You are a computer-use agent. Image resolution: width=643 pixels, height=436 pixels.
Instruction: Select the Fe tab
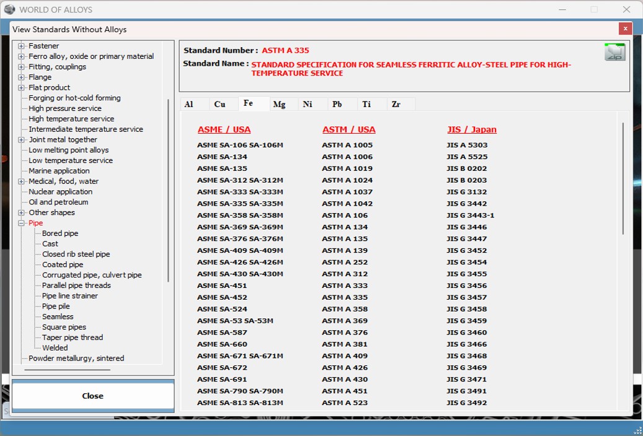[254, 103]
